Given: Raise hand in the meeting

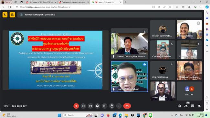Looking at the screenshot, I should click(112, 106).
